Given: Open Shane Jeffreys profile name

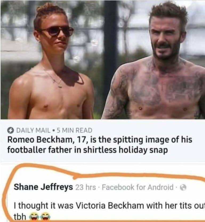Looking at the screenshot, I should 43,187.
